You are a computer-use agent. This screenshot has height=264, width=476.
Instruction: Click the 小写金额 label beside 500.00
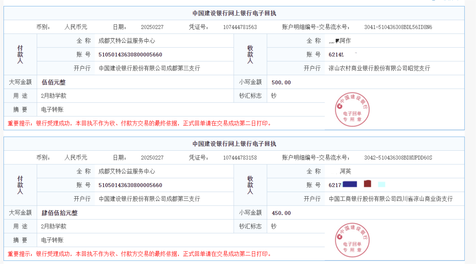pos(250,82)
